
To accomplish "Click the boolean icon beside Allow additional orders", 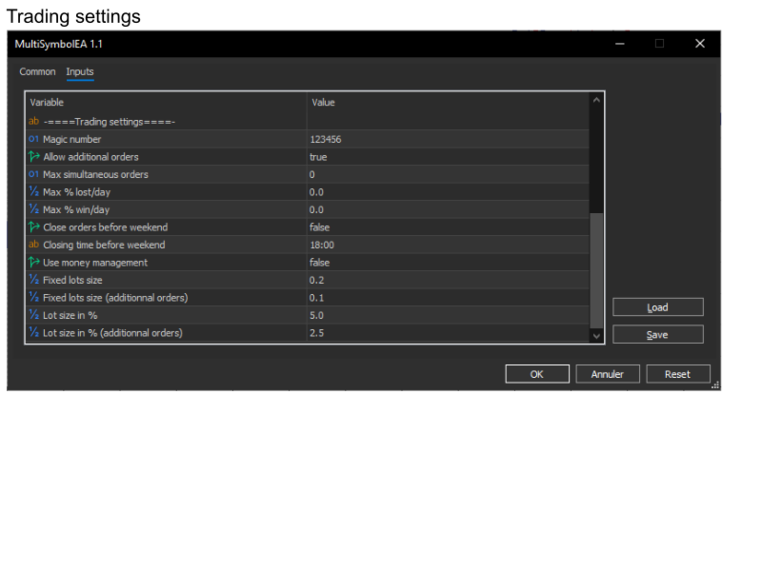I will 33,156.
